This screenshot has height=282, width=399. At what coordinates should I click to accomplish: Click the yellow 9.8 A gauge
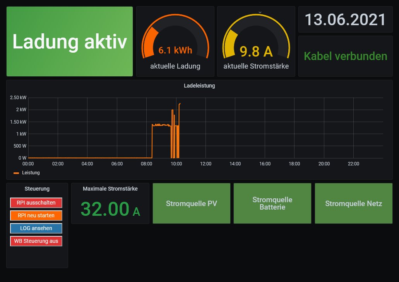tap(256, 43)
